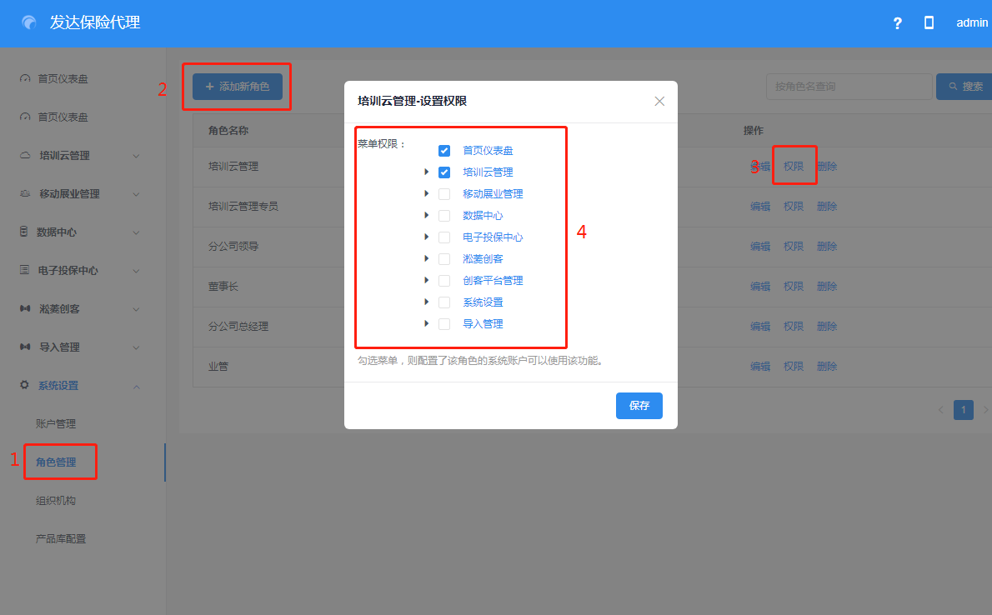Click the 保存 button
This screenshot has width=992, height=615.
pyautogui.click(x=639, y=406)
